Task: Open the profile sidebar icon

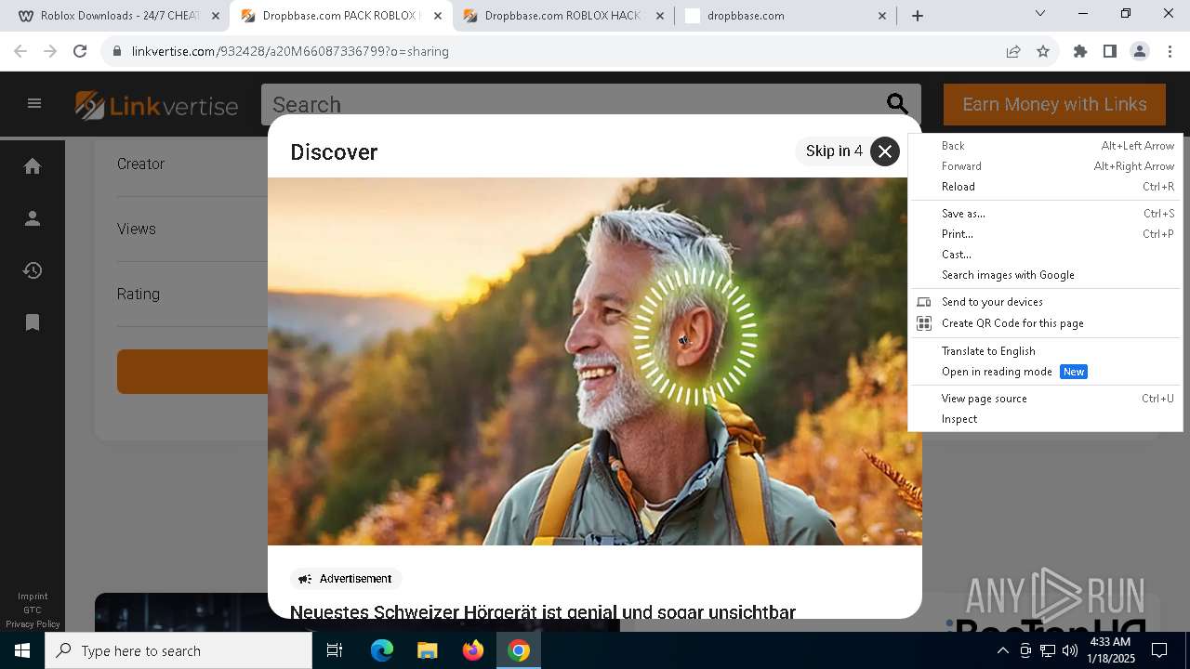Action: 33,218
